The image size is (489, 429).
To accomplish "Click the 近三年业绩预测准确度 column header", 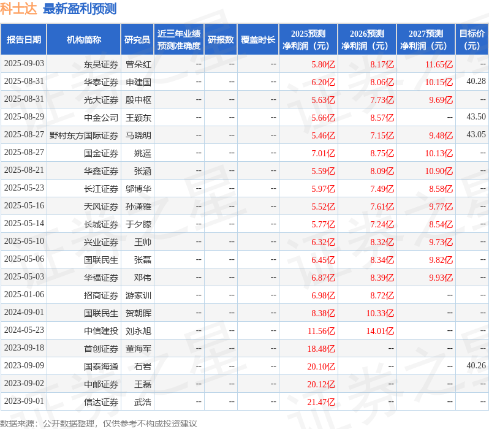I will 179,40.
